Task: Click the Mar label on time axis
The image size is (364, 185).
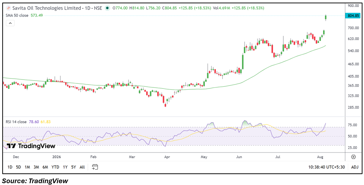Action: pos(132,157)
